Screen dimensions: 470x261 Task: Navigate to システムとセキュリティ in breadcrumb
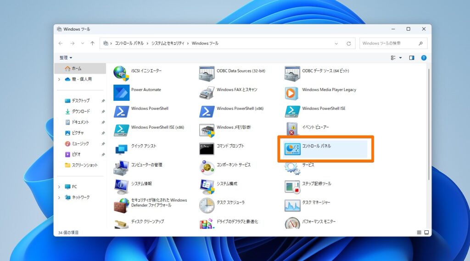pyautogui.click(x=168, y=43)
